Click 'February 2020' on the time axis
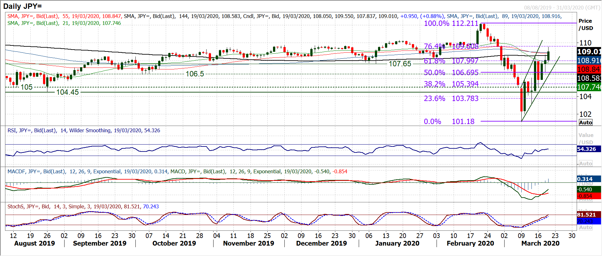The image size is (602, 256). [470, 243]
